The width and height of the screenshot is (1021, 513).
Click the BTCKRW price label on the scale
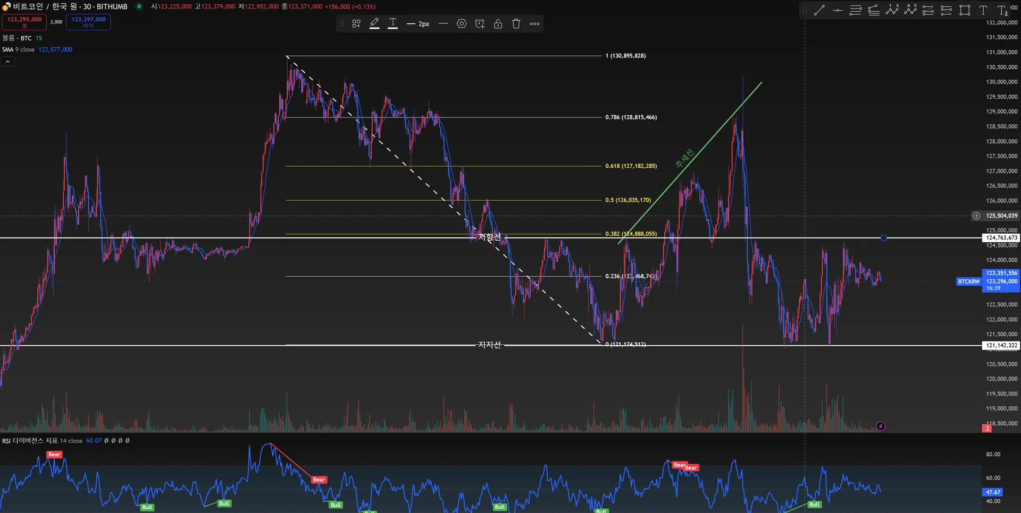pos(968,281)
